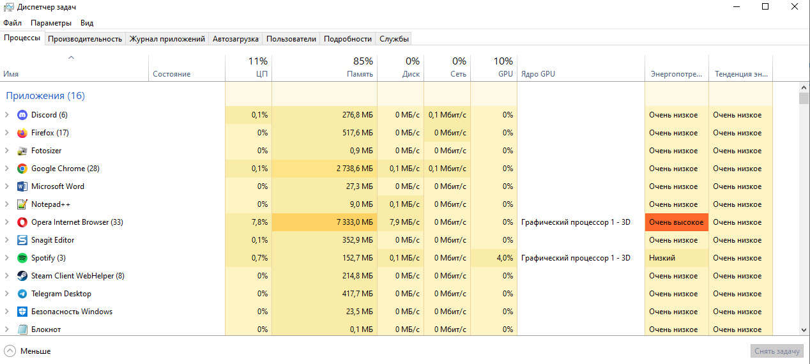Switch to the Производительность tab
The image size is (810, 364).
(85, 39)
